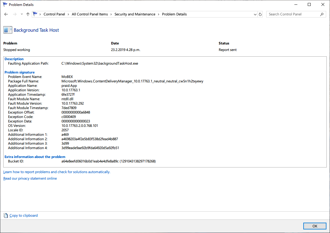The height and width of the screenshot is (233, 330).
Task: Click Extra information about the problem heading
Action: pos(35,157)
